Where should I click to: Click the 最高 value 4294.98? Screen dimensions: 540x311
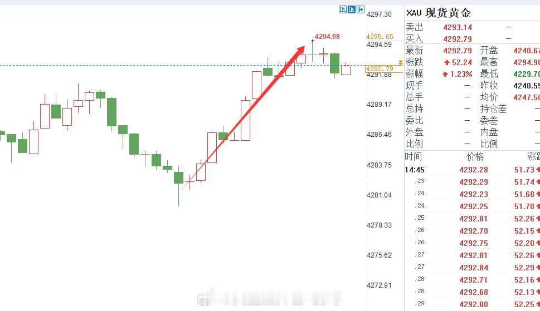(527, 62)
